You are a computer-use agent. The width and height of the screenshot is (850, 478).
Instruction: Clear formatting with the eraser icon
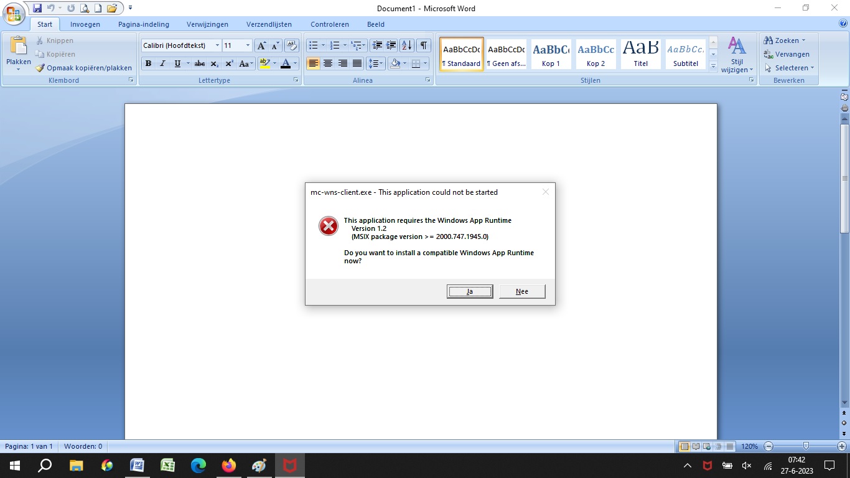point(291,45)
